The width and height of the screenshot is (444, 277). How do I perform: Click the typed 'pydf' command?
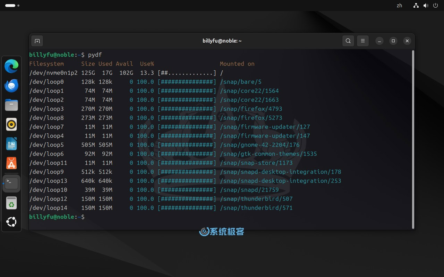pos(95,55)
